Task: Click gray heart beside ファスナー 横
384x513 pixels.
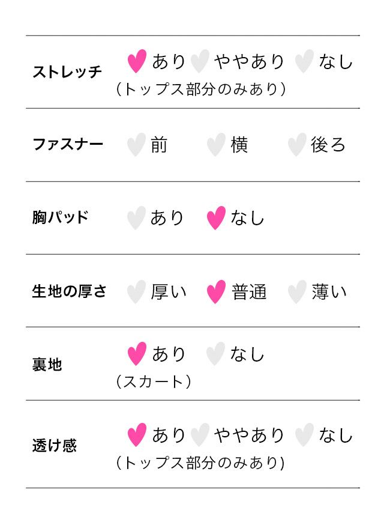Action: (216, 145)
